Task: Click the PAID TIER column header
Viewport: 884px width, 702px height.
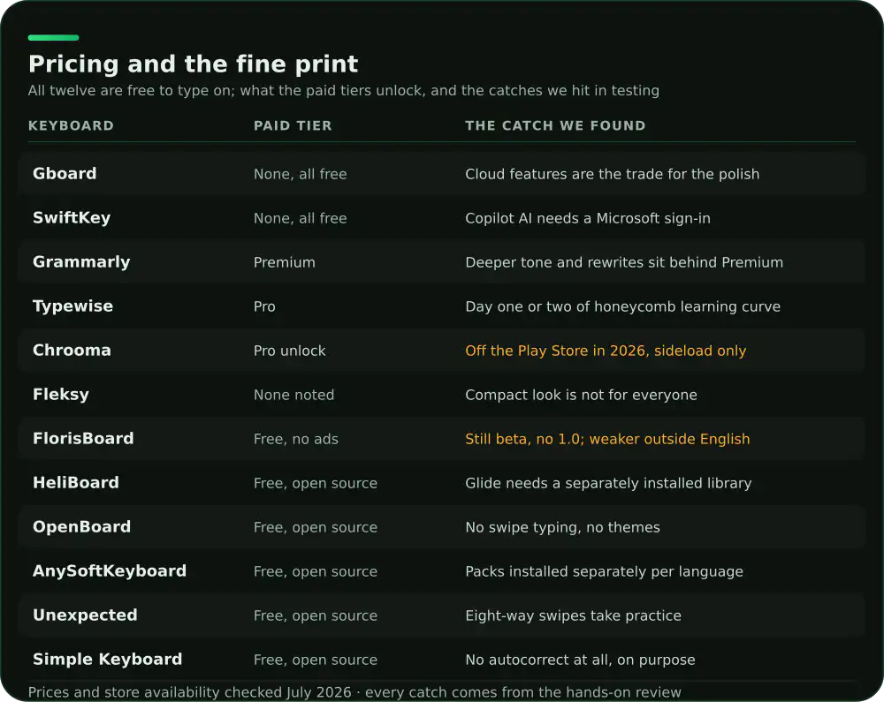Action: click(x=293, y=125)
